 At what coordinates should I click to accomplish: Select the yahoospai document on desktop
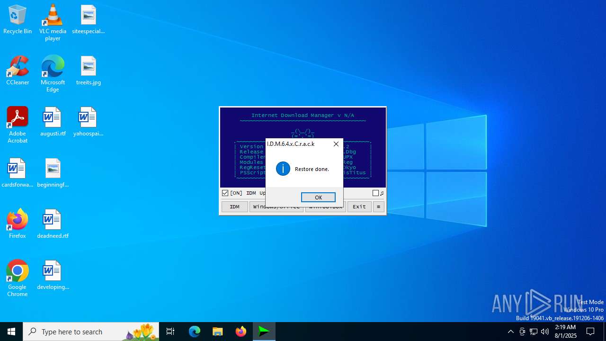[89, 122]
